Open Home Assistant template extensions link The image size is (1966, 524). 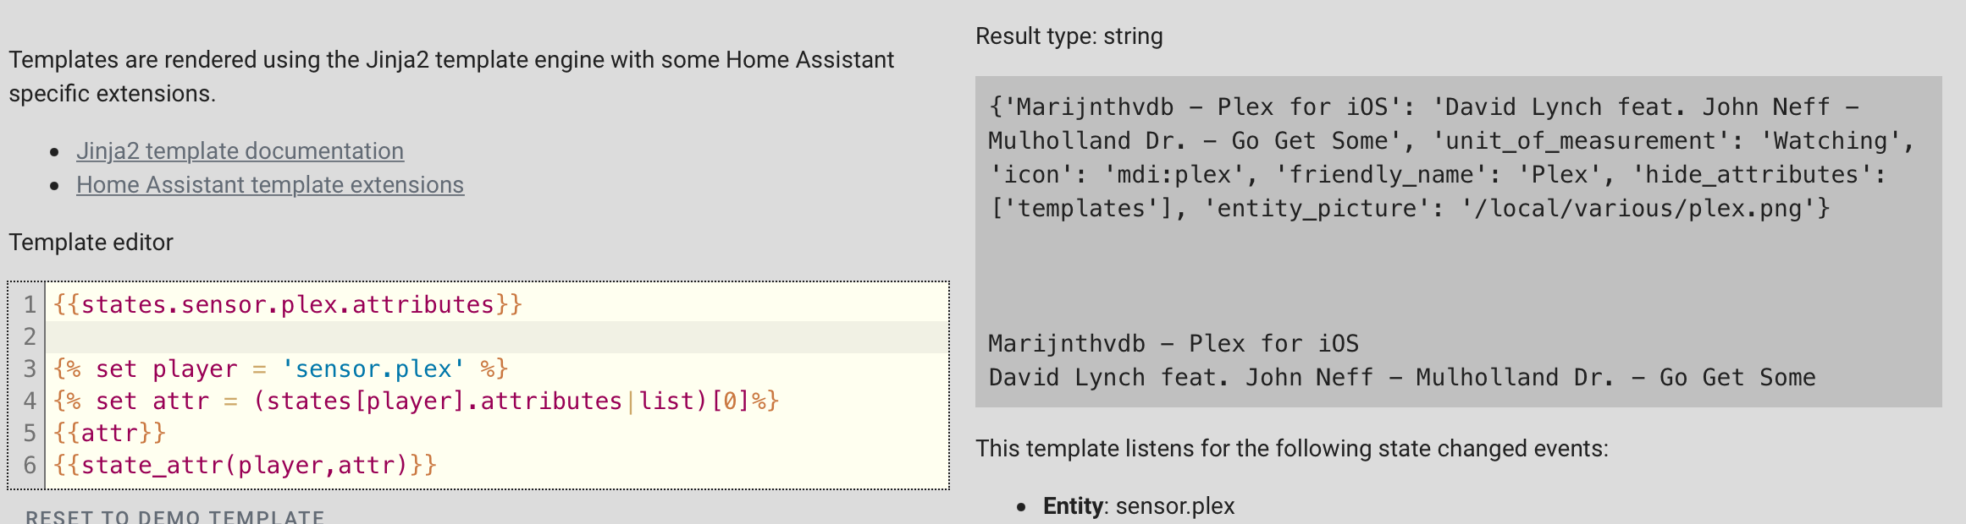270,184
